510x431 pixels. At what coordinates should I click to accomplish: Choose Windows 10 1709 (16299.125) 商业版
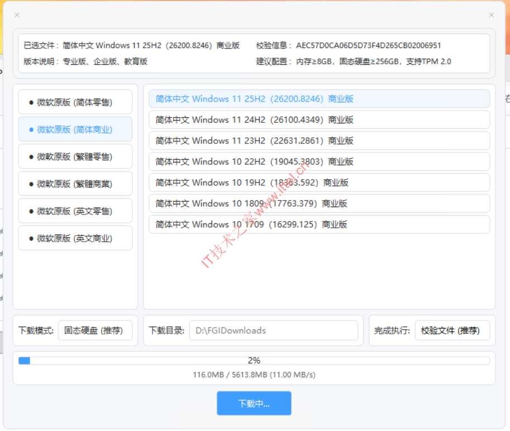[x=319, y=224]
